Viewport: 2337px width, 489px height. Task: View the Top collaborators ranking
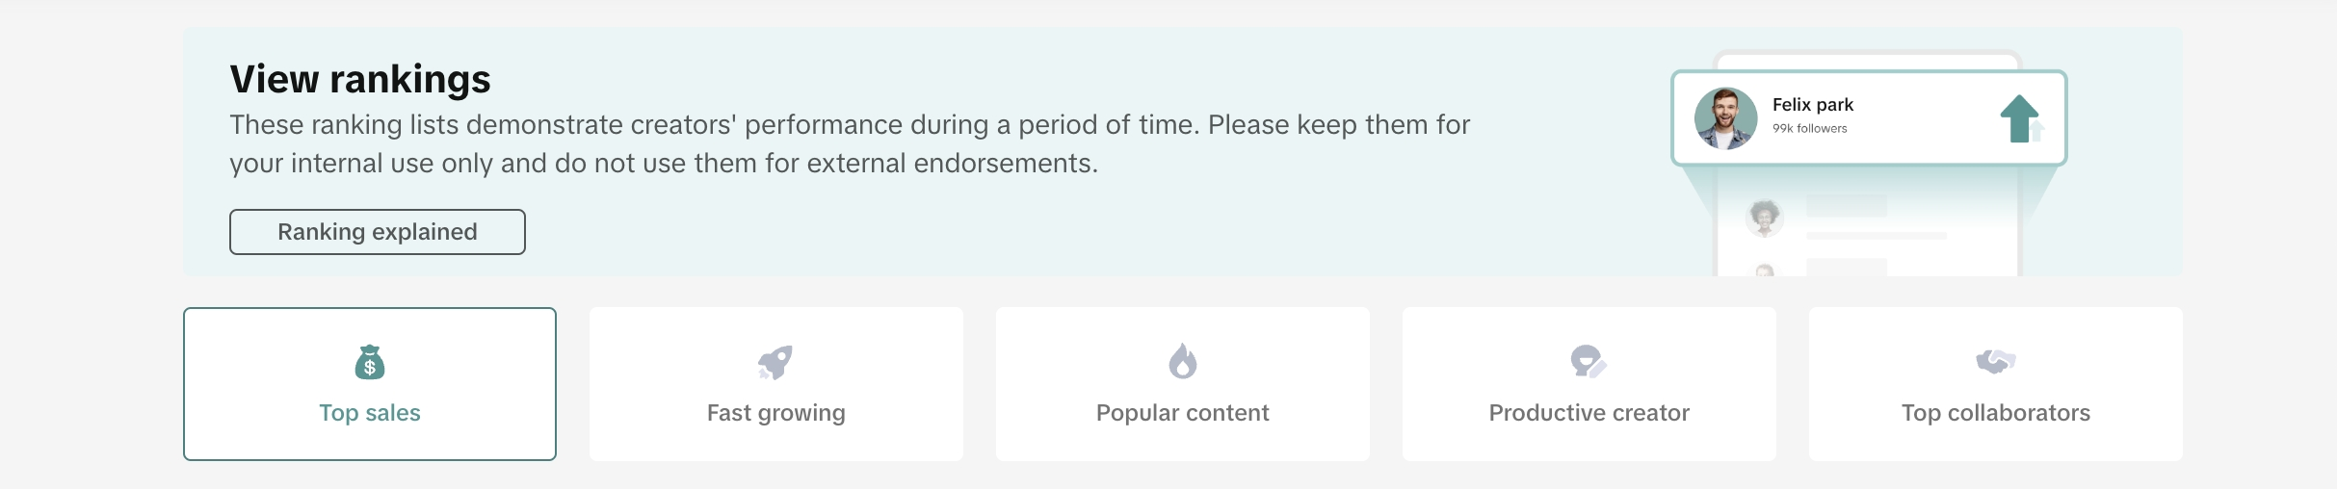coord(1995,413)
